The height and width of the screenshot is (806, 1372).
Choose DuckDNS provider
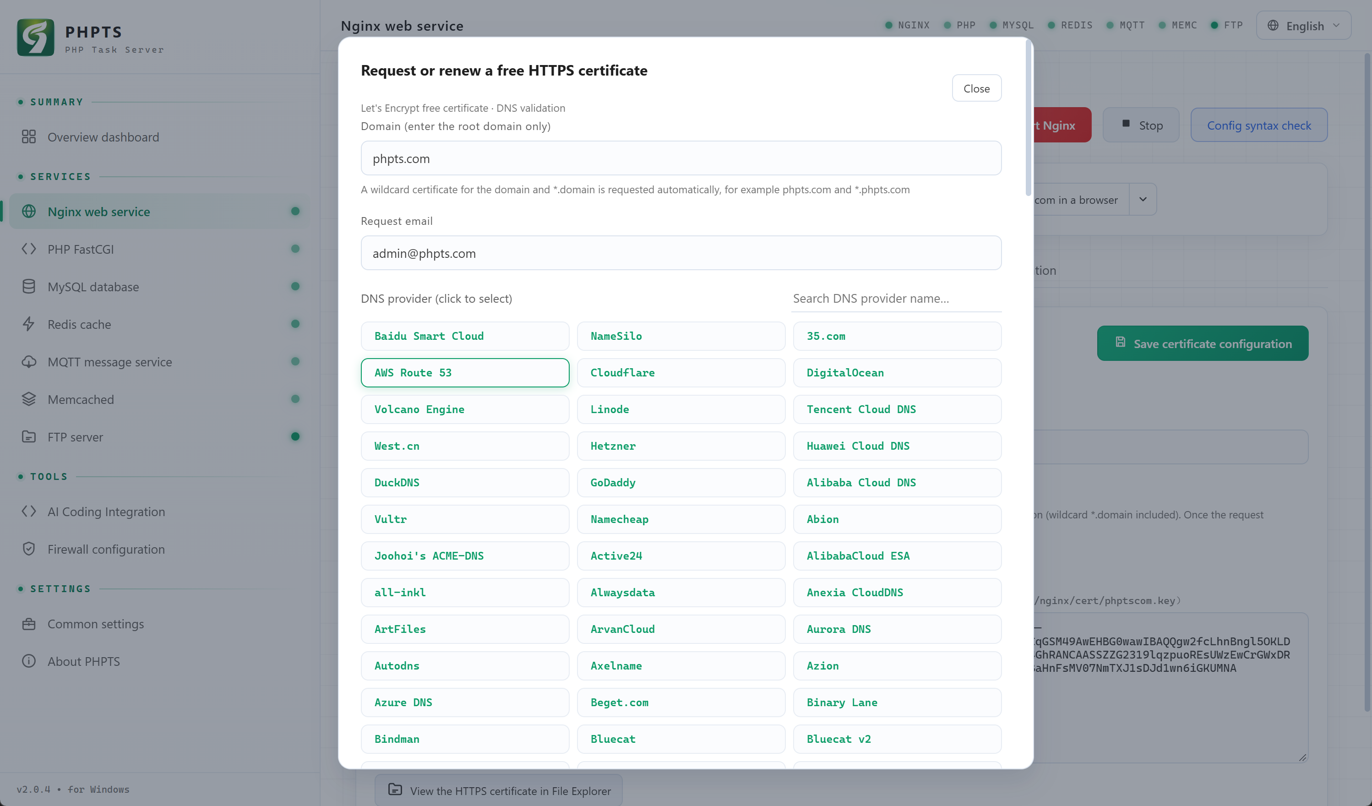click(x=465, y=483)
